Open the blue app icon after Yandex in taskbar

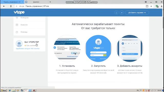click(x=30, y=90)
